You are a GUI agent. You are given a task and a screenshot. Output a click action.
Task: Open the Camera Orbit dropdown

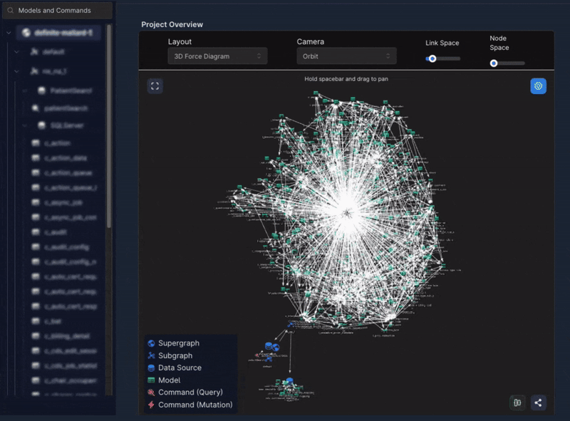coord(346,56)
